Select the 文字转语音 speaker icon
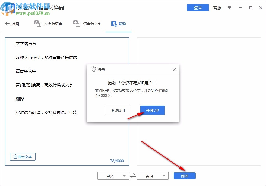Screen dimensions: 266x186 38,23
